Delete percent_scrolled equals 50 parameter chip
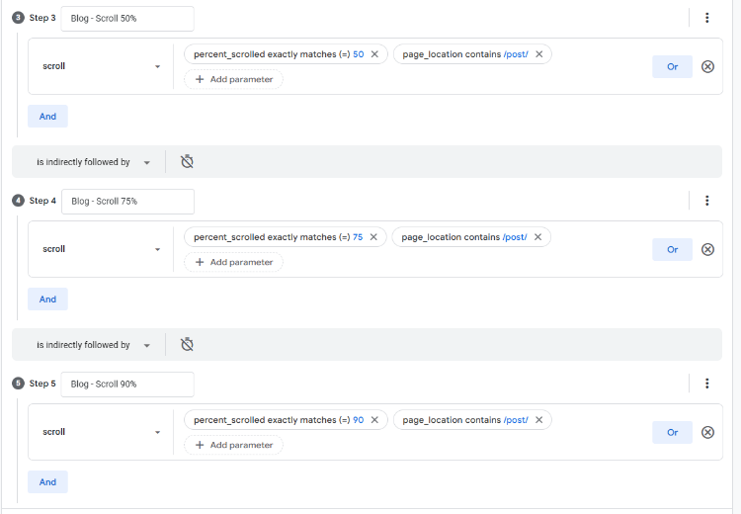This screenshot has width=741, height=514. click(x=374, y=54)
